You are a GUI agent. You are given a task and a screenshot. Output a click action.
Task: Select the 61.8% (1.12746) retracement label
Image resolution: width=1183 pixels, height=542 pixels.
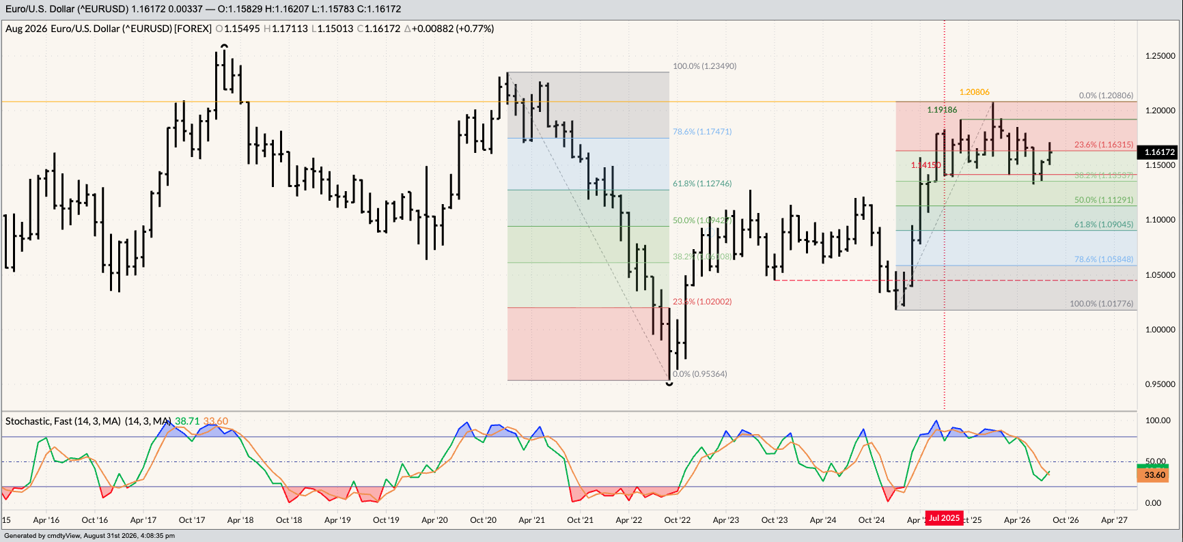point(702,184)
